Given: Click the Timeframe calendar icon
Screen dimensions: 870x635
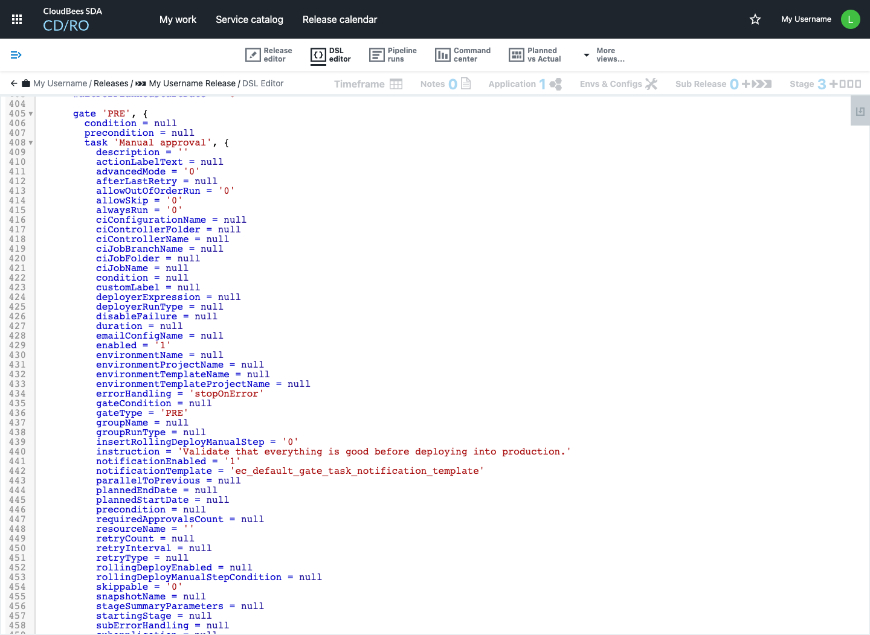Looking at the screenshot, I should [396, 84].
